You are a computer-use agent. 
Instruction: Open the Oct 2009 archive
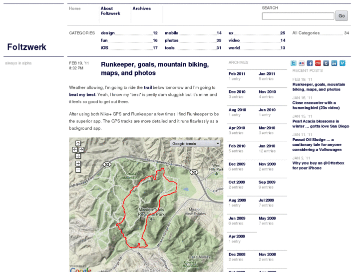(237, 182)
